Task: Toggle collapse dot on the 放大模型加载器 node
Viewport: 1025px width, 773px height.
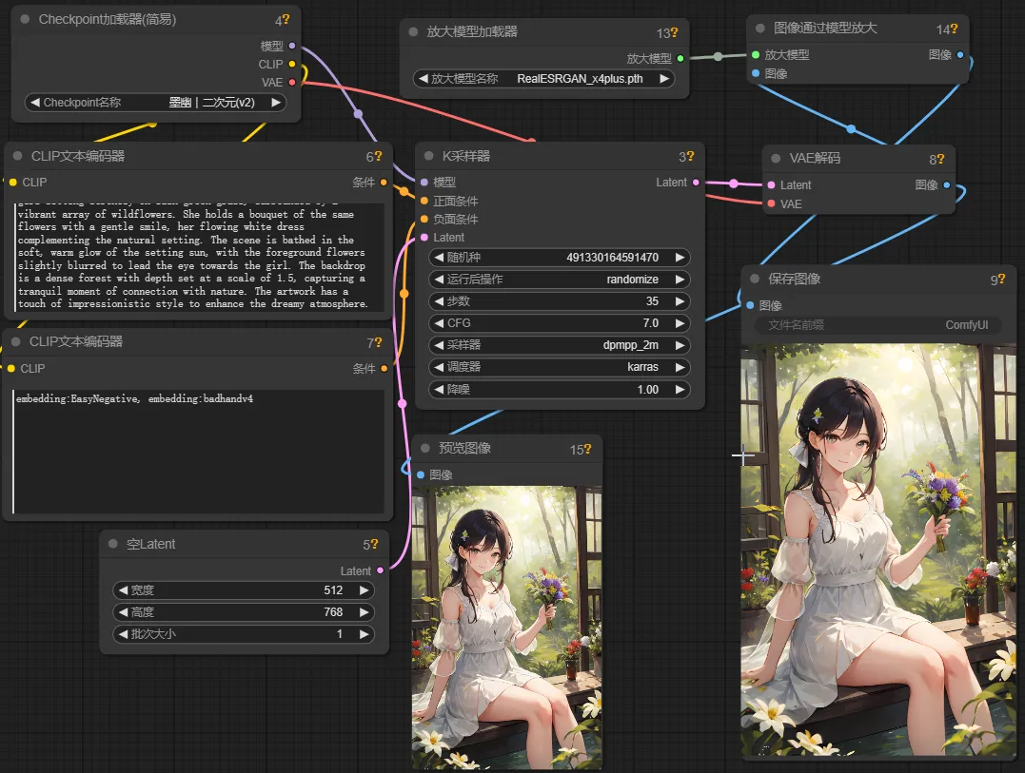Action: 414,31
